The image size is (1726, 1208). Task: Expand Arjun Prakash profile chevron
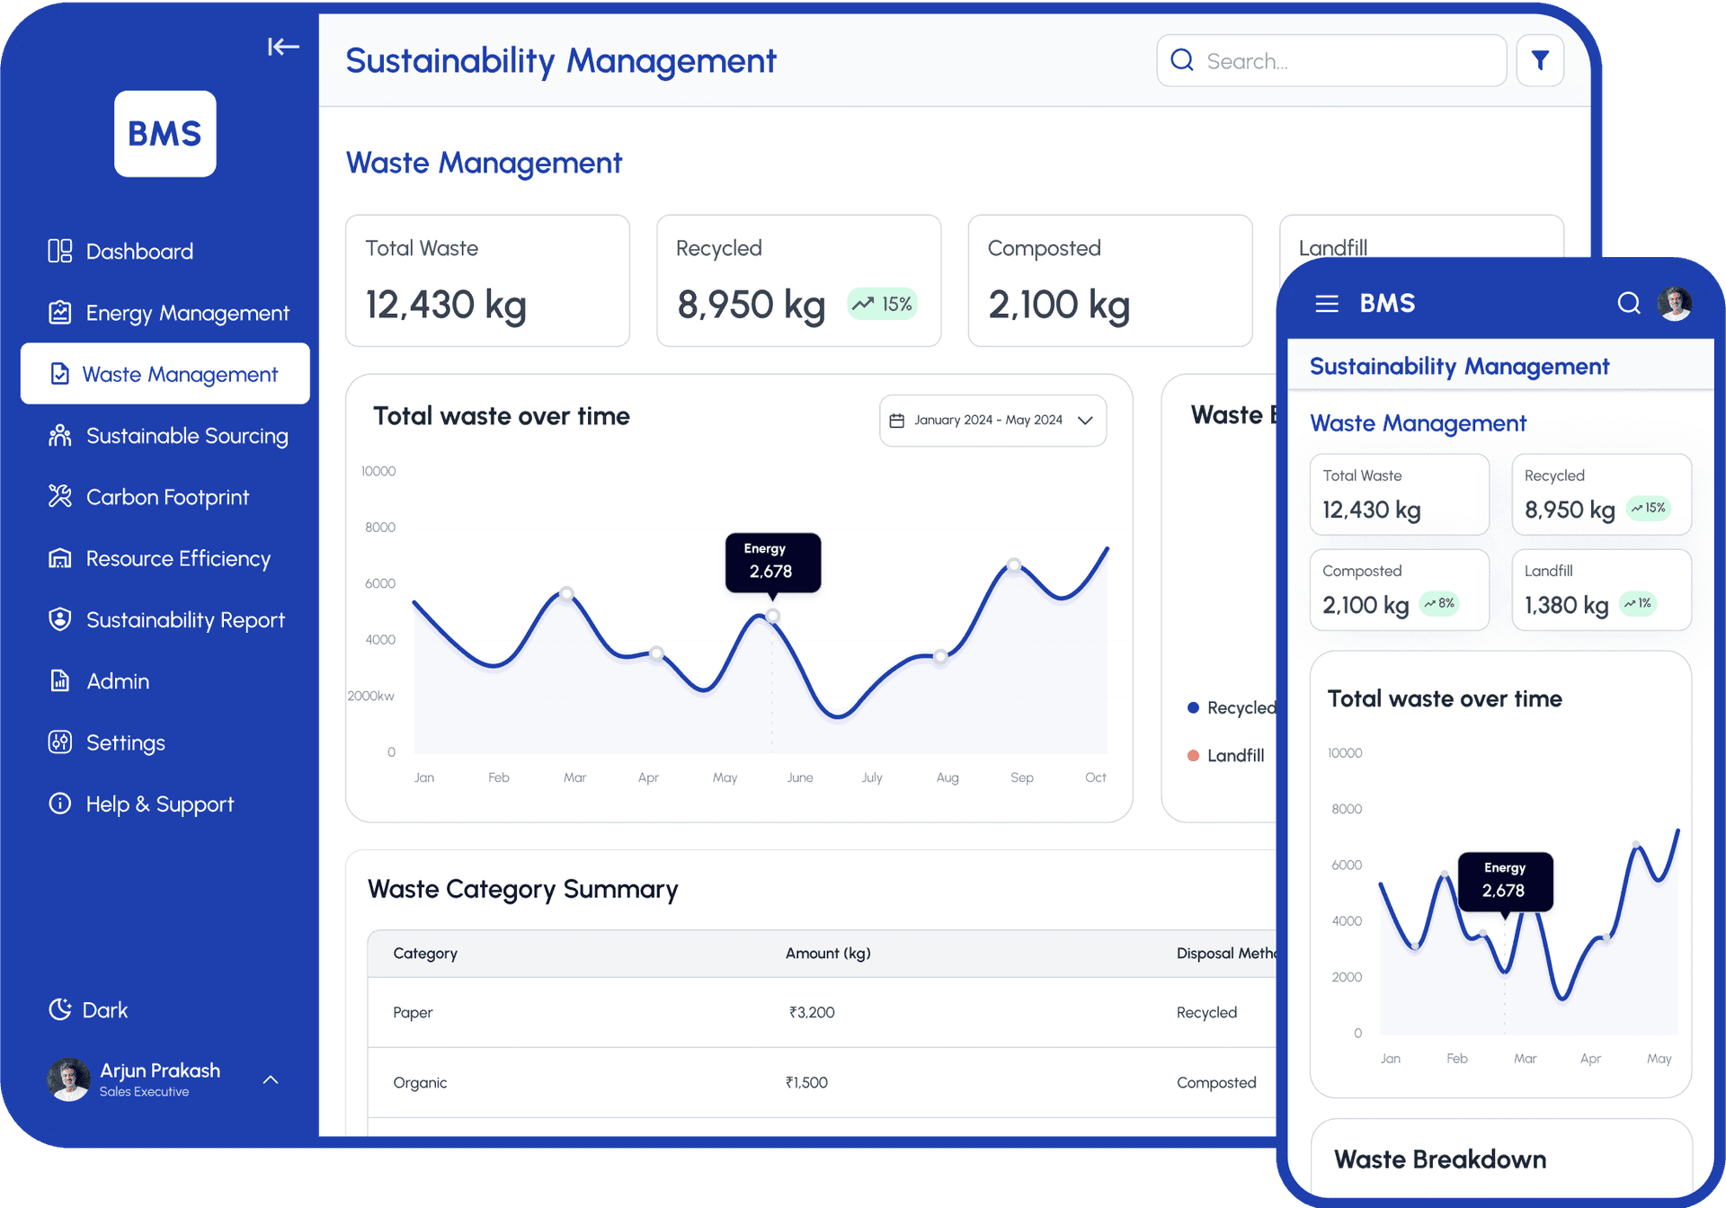pyautogui.click(x=271, y=1079)
